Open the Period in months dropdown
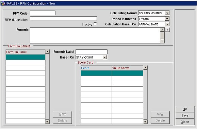This screenshot has height=129, width=197. click(167, 19)
